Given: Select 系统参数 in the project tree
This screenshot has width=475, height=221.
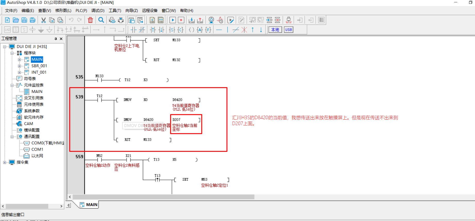Looking at the screenshot, I should point(32,111).
